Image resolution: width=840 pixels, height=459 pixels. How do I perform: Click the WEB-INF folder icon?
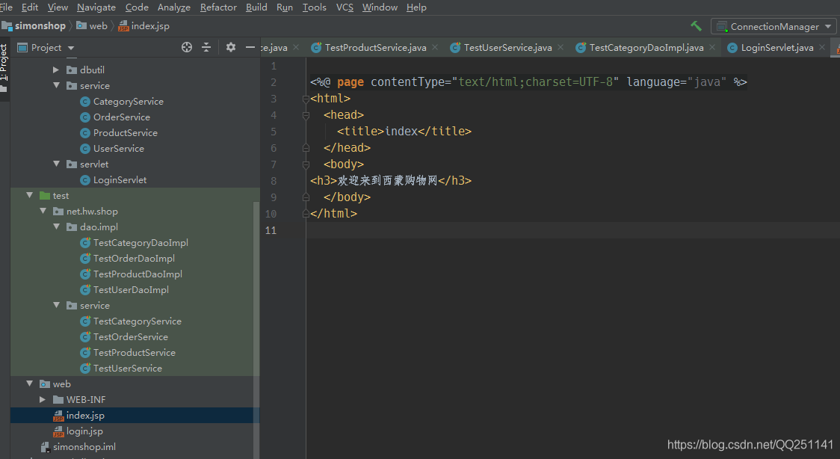58,399
